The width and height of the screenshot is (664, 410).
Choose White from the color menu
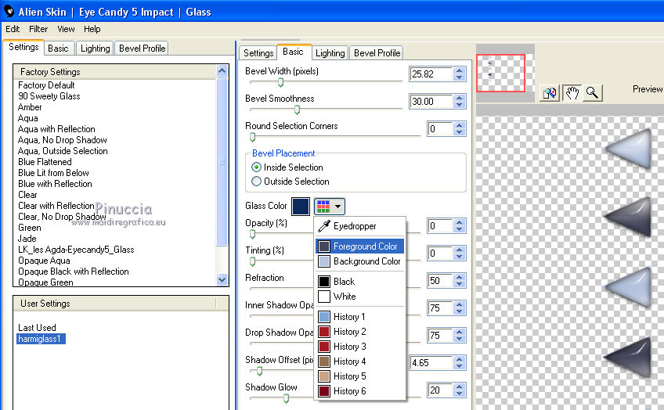(359, 297)
